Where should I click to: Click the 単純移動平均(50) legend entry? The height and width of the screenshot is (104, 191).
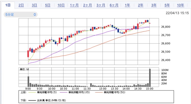pyautogui.click(x=114, y=93)
